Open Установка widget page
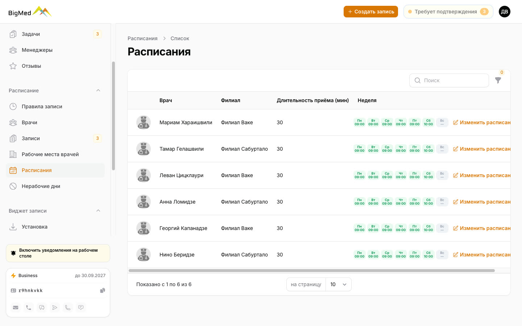 click(x=55, y=227)
